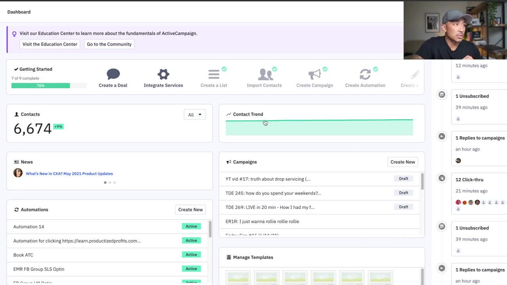Click the +9% contacts growth badge

pos(58,127)
